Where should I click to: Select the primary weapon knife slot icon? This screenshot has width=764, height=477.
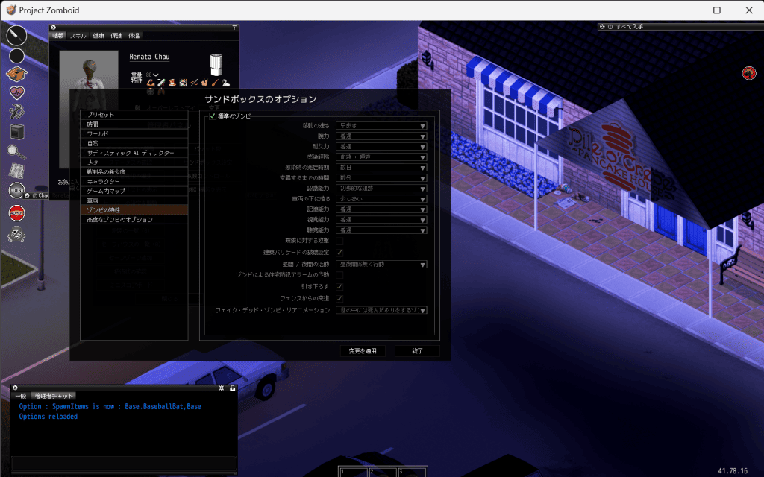16,35
